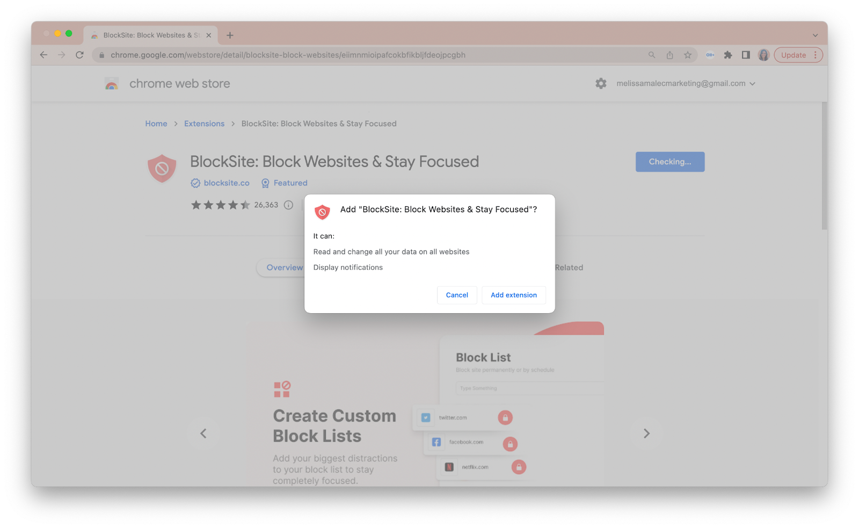Bookmark this page with the star icon
The image size is (859, 528).
point(688,55)
